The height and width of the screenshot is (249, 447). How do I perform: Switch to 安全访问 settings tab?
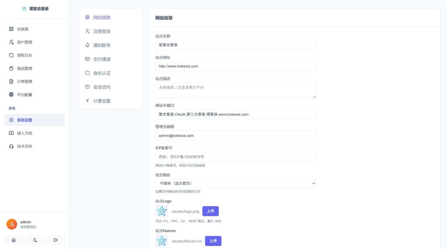pos(110,86)
